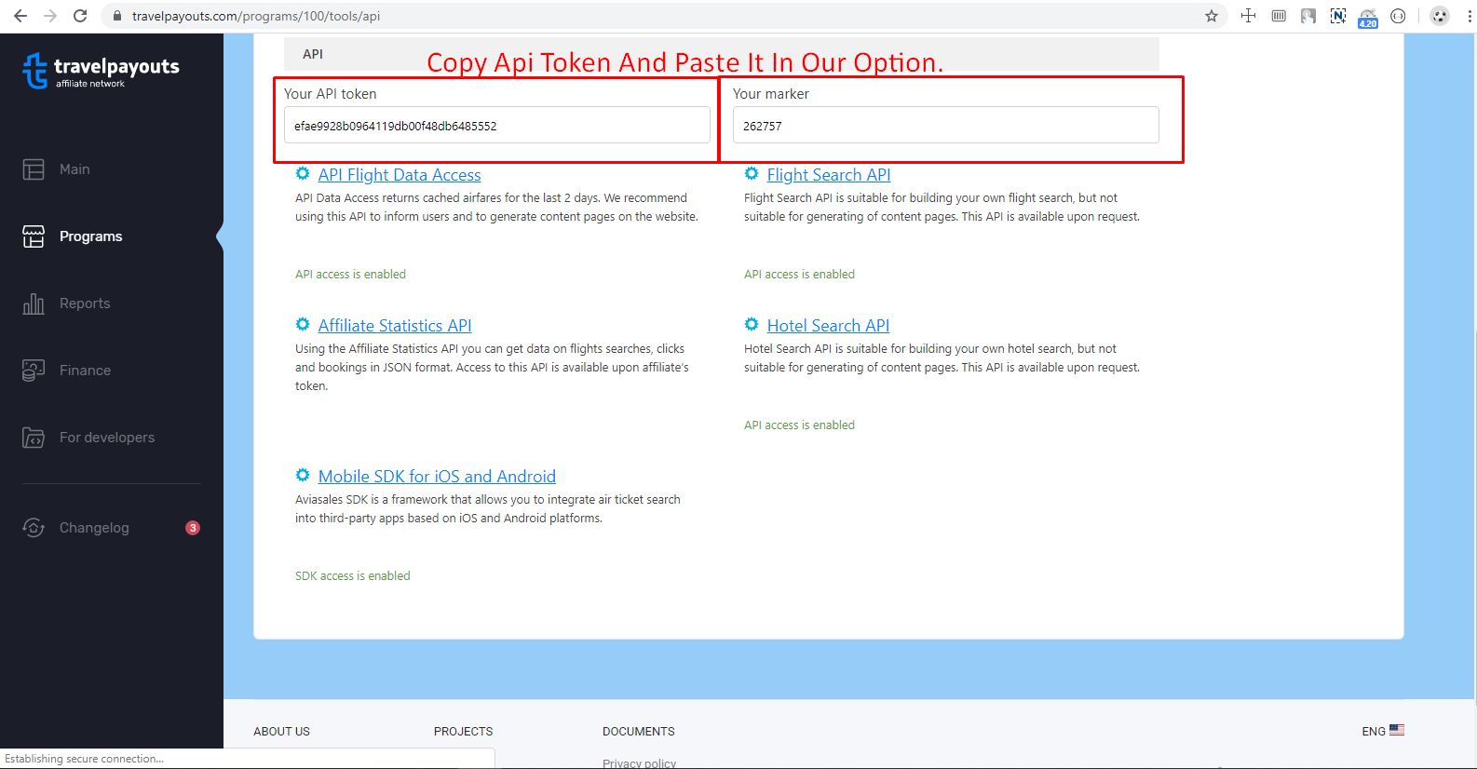
Task: Open the Changelog menu item
Action: (94, 528)
